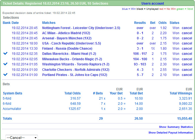Viewport: 195px width, 140px height.
Task: Cancel the Charlotte Checkers - Norfolk Admirals selection
Action: [x=187, y=69]
